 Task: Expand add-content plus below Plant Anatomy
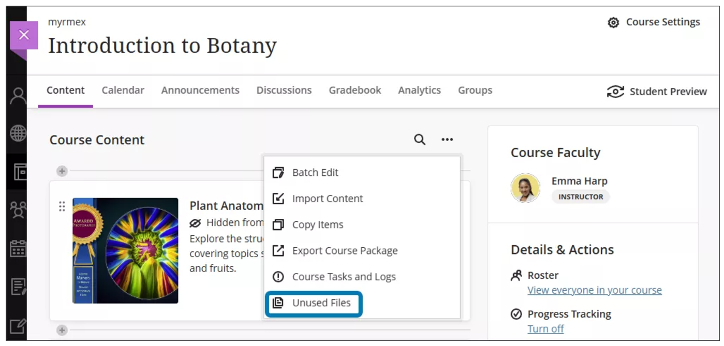(x=62, y=330)
